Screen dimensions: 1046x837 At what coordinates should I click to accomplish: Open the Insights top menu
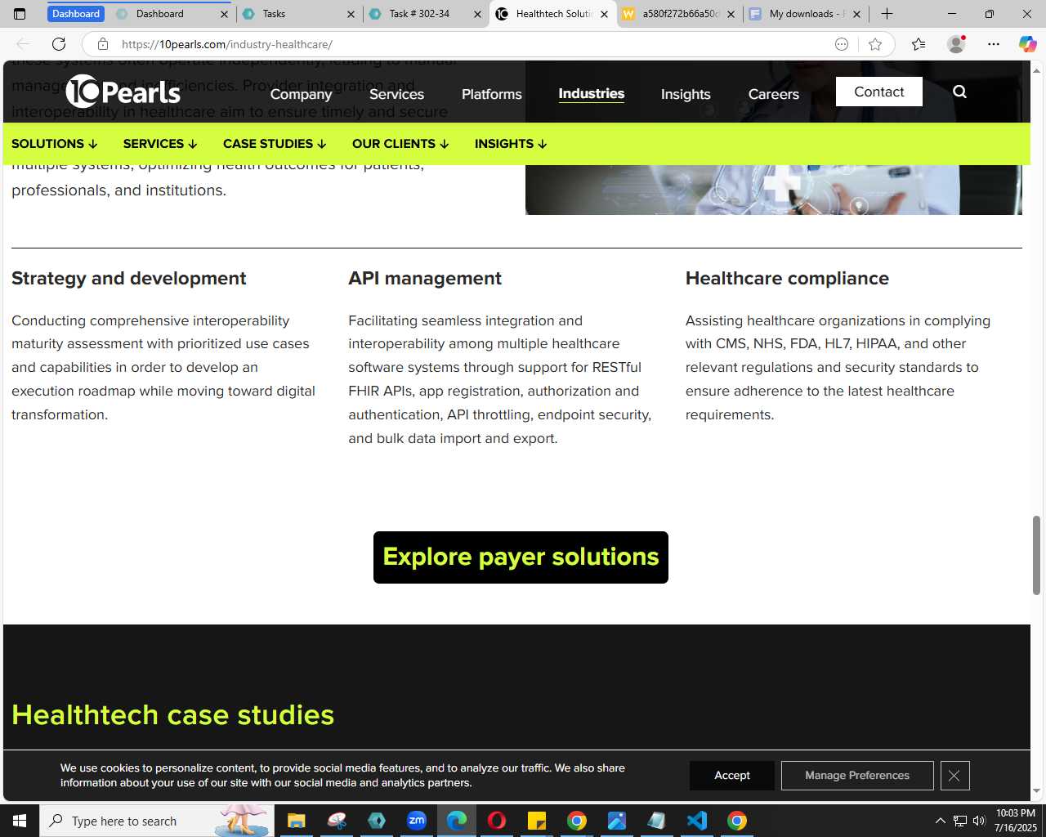[x=686, y=94]
